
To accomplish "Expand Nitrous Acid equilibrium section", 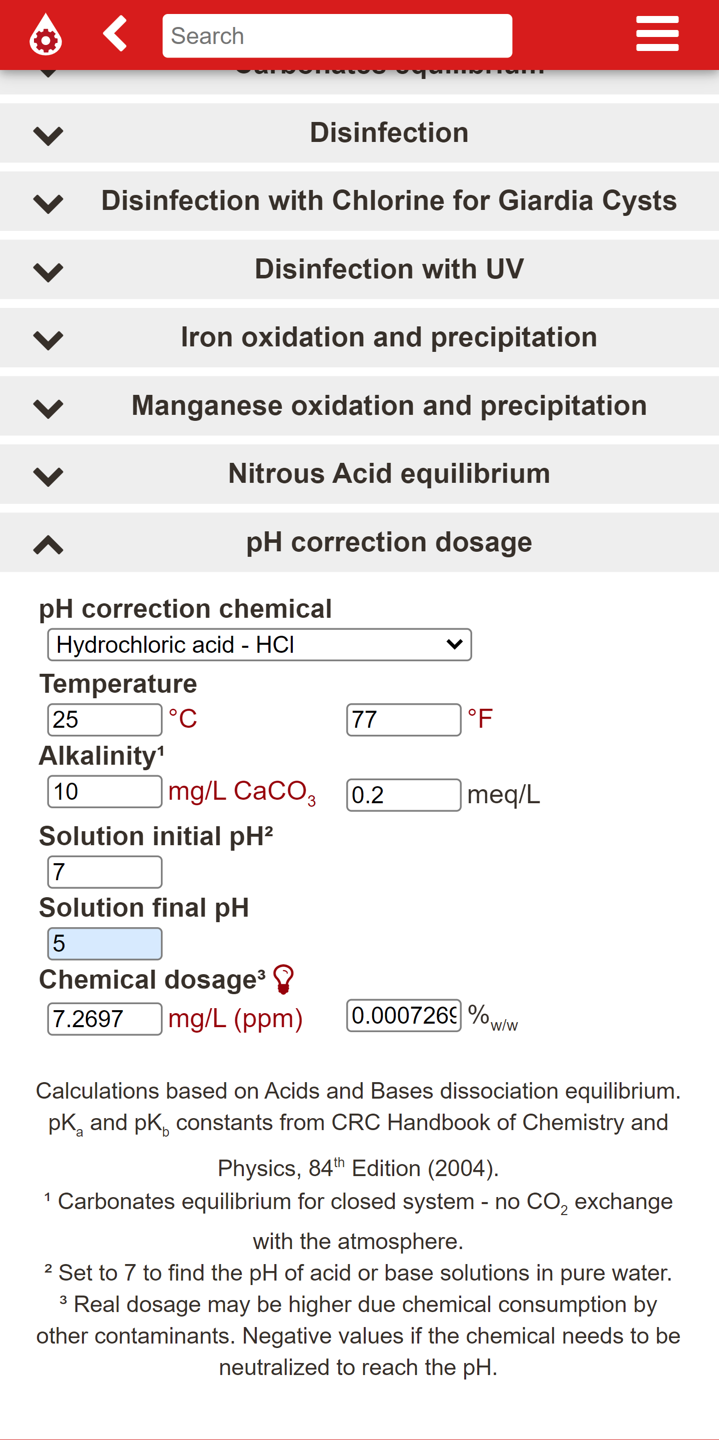I will point(359,474).
